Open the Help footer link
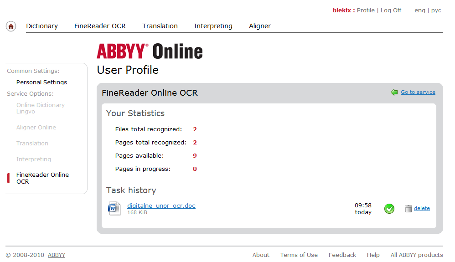 373,255
